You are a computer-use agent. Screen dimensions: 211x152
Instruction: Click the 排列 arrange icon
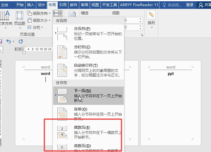coord(151,15)
